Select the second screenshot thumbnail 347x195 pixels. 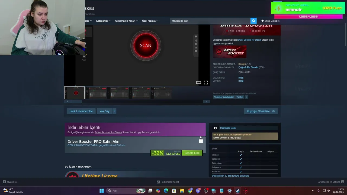coord(96,93)
